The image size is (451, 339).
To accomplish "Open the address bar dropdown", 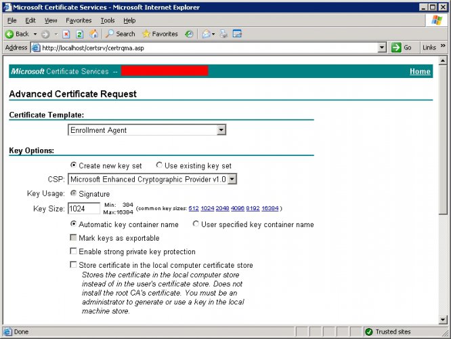I will 382,47.
